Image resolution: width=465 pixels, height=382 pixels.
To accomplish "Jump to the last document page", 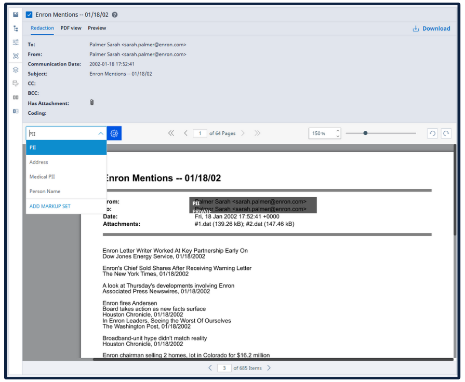I will click(257, 133).
